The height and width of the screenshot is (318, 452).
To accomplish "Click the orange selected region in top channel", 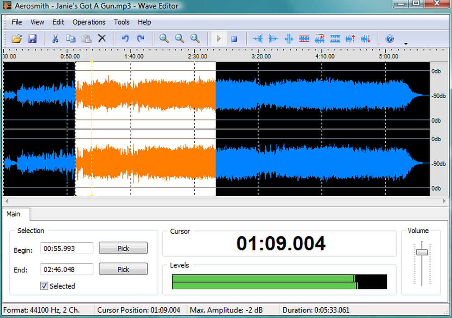I will (145, 95).
